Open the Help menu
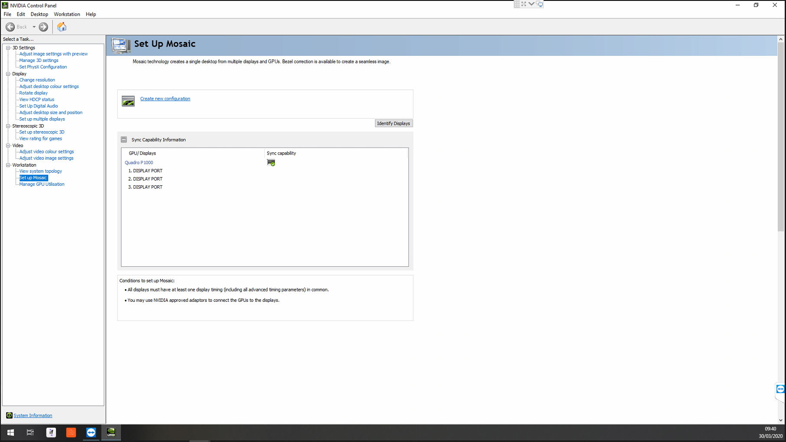 click(x=91, y=14)
